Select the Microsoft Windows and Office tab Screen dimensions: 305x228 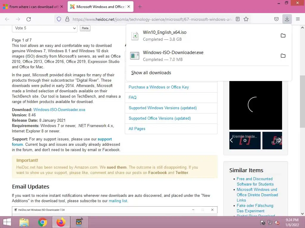coord(100,7)
